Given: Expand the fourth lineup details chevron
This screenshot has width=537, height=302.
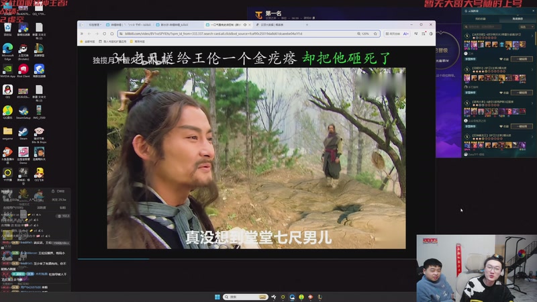Looking at the screenshot, I should click(532, 136).
